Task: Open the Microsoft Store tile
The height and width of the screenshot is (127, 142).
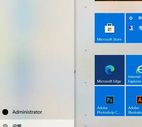Action: coord(110,28)
